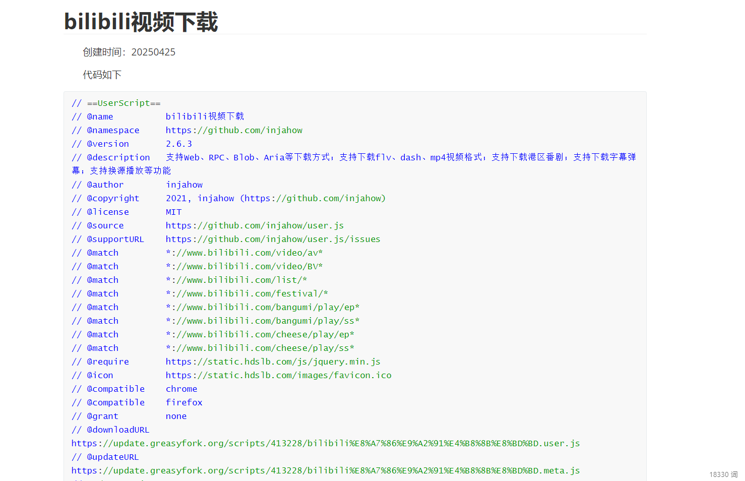Click the match pattern ending bangumi/play/ep*

(263, 307)
